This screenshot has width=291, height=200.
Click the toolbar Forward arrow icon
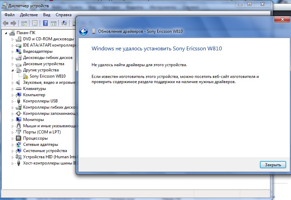pos(13,23)
